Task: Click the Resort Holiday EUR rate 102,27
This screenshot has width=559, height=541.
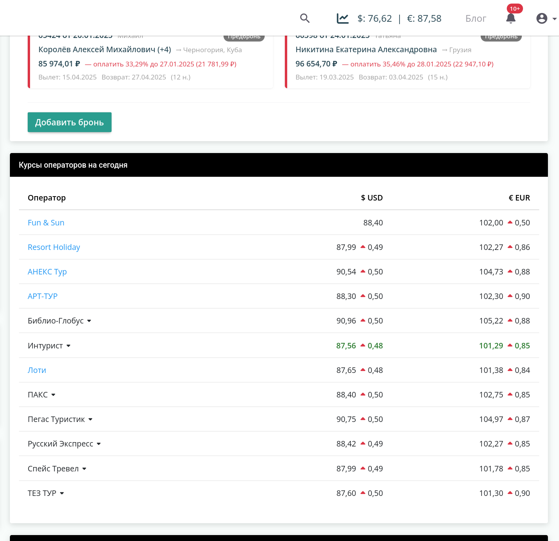Action: (x=491, y=247)
